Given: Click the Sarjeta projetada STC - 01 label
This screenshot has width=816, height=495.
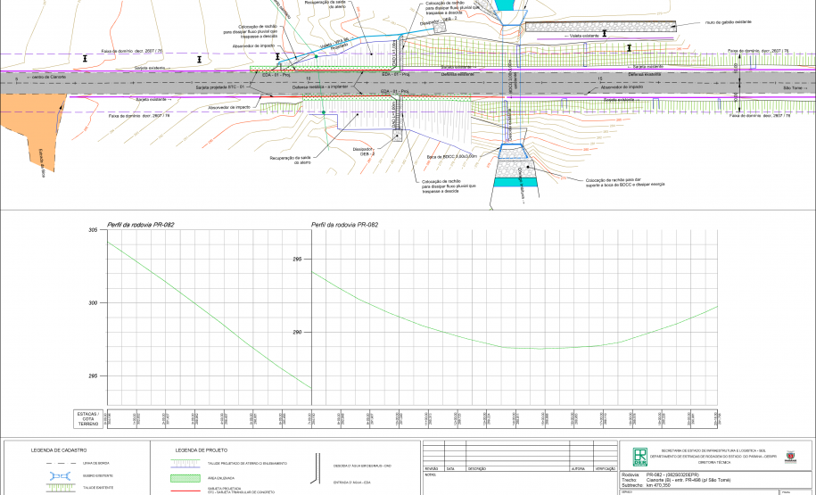Looking at the screenshot, I should (x=222, y=88).
